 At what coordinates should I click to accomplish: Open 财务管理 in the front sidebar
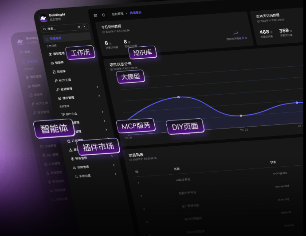pos(81,158)
